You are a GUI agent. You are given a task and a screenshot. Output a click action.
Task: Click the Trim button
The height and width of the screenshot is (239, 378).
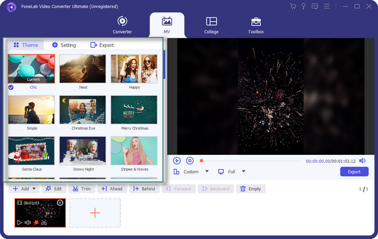click(x=81, y=189)
